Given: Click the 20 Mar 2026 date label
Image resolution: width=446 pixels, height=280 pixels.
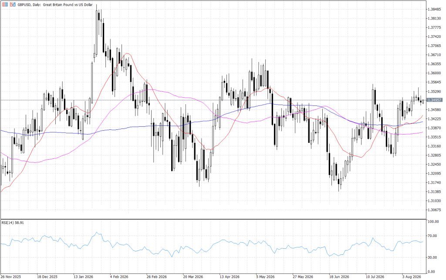Looking at the screenshot, I should (193, 277).
